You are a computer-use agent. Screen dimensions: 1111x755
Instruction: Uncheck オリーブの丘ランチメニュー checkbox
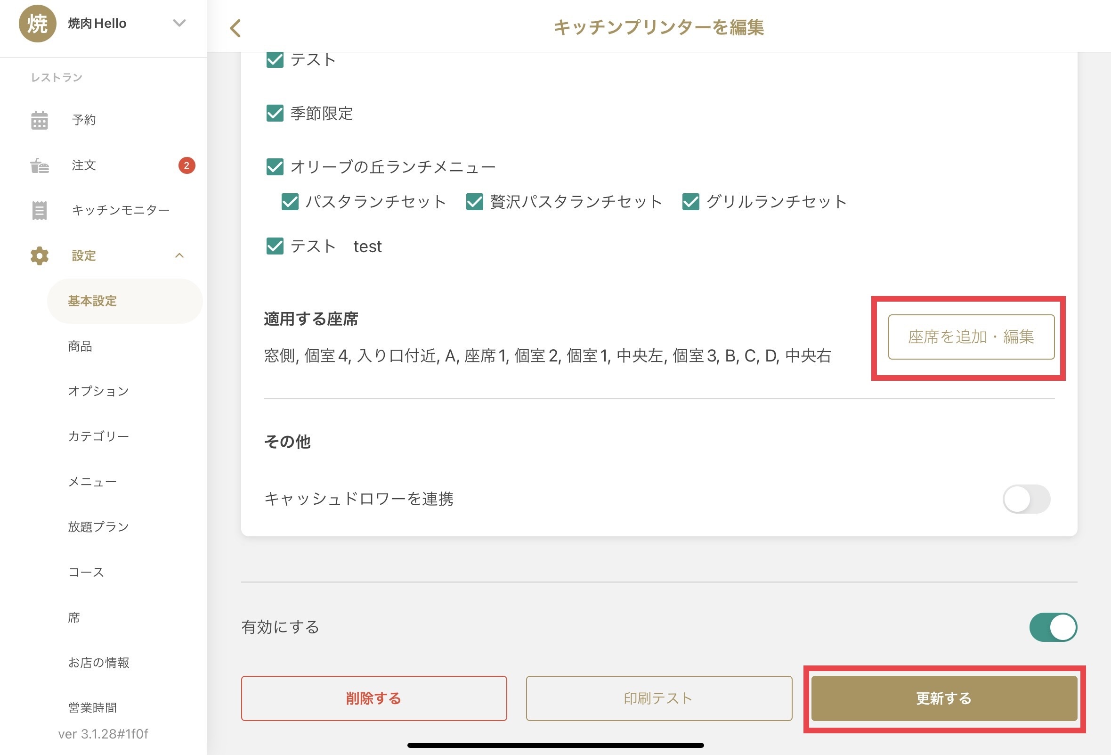(275, 167)
